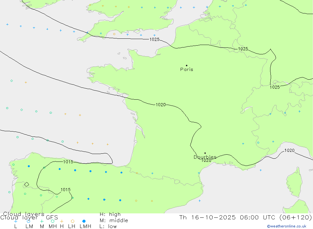Click the orange circle LH legend symbol
Screen dimensions: 313x229
pyautogui.click(x=73, y=221)
